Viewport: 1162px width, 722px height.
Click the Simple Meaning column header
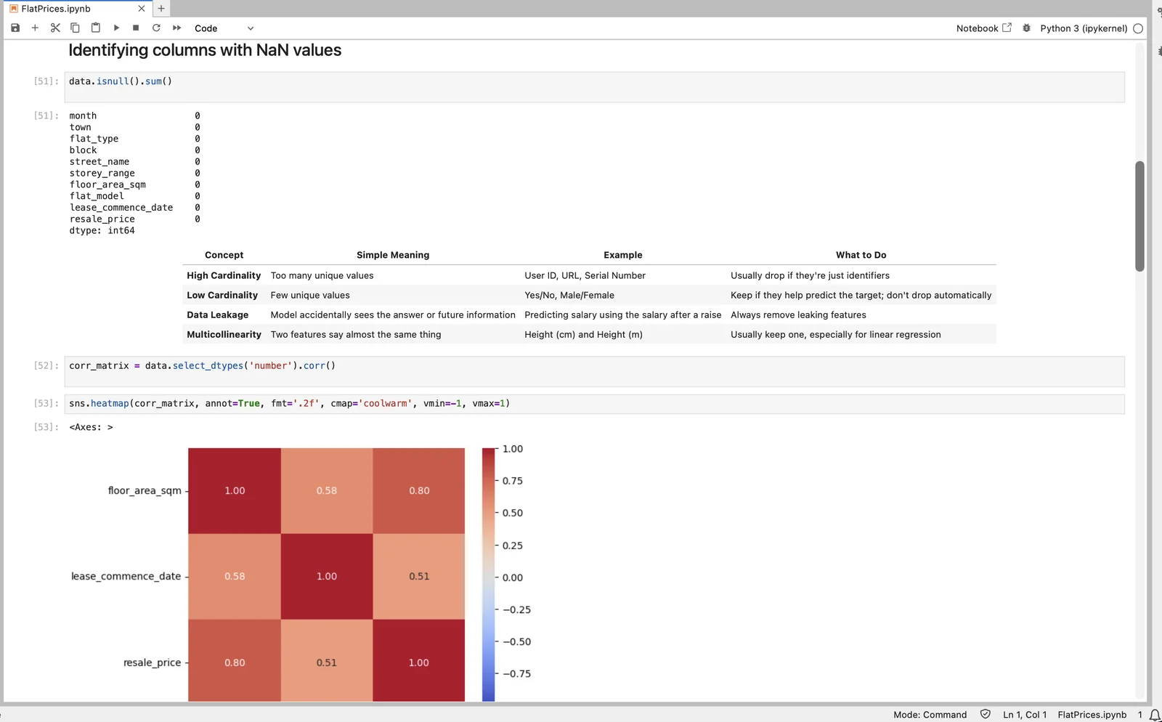393,255
